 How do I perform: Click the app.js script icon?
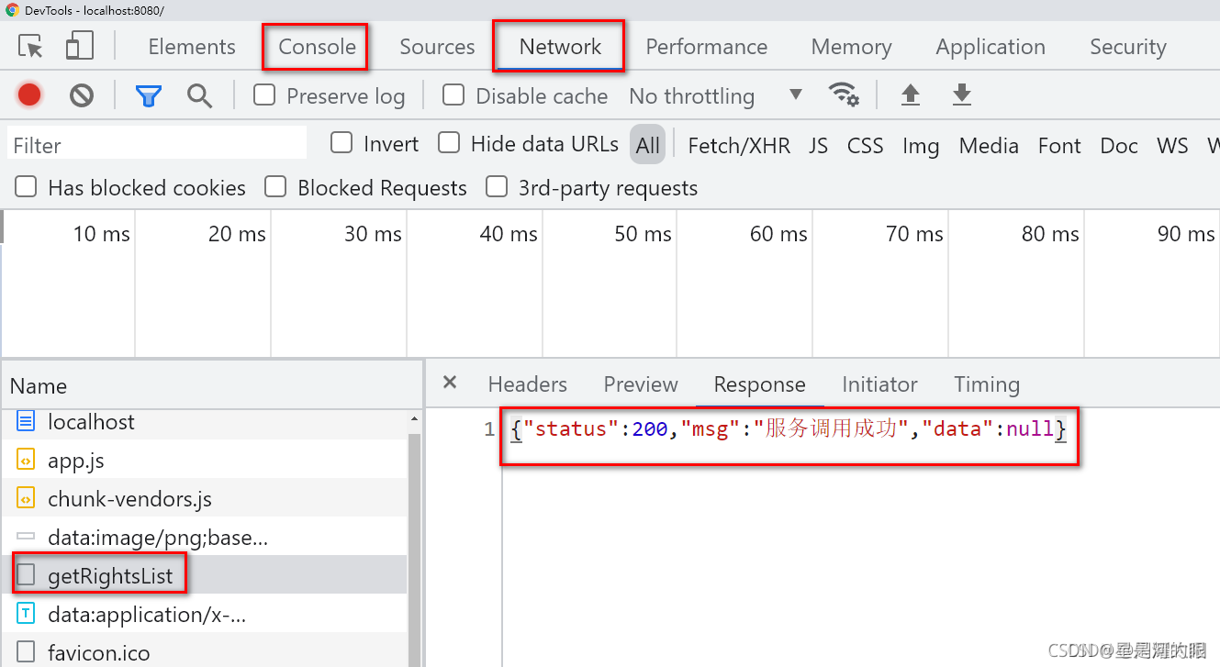point(26,461)
